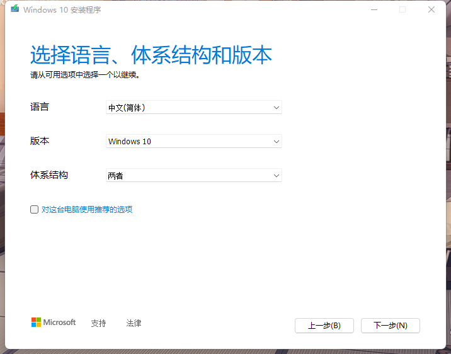Click the 选择语言、体系结构和版本 heading

pos(151,55)
